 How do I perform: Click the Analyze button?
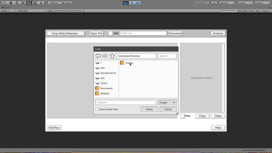218,34
